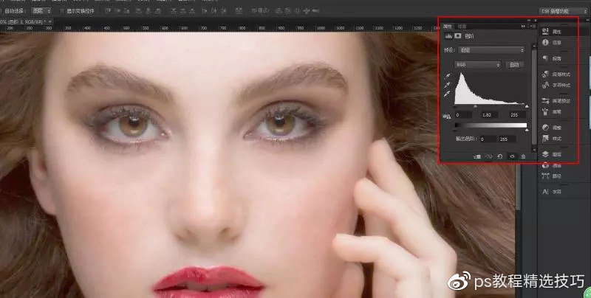Open the CS6 workspace switcher dropdown

(562, 11)
